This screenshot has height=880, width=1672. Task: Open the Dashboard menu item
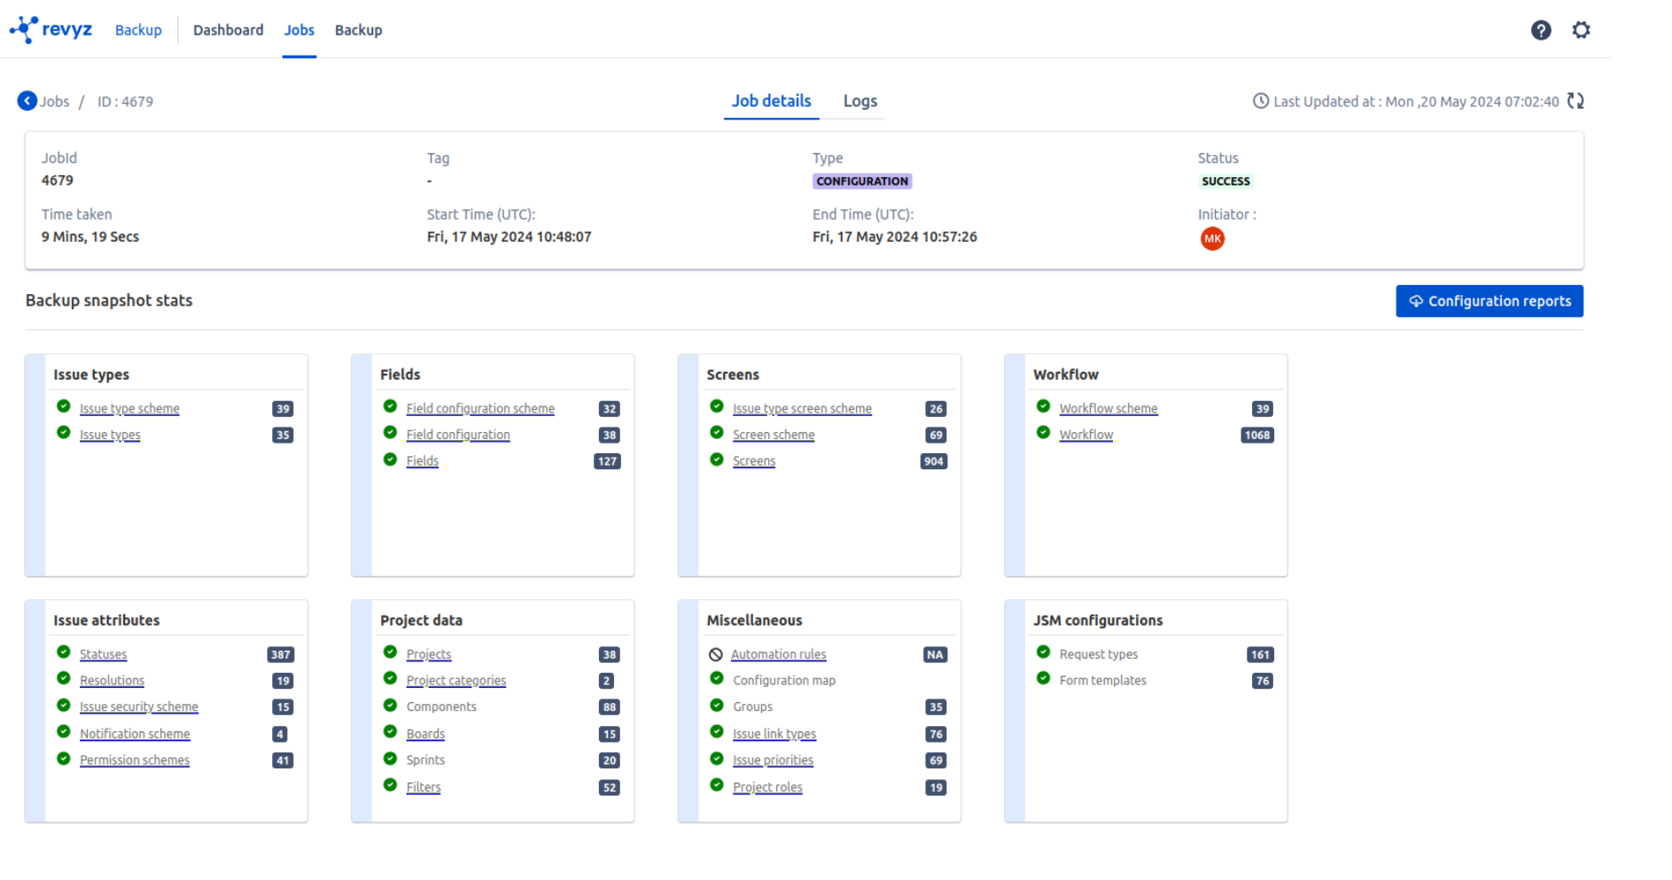tap(228, 30)
